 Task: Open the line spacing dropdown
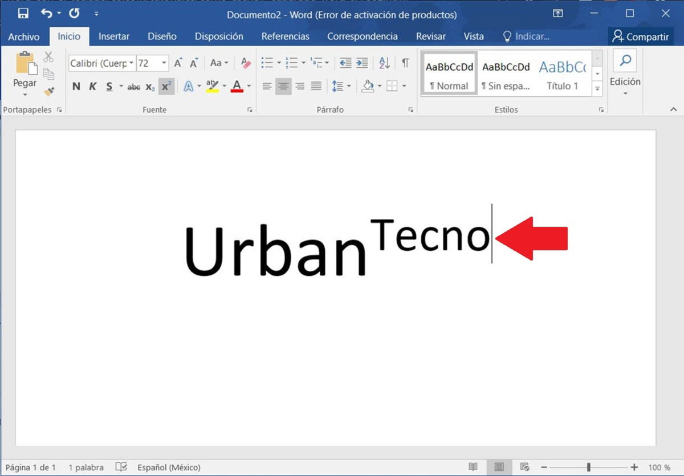(340, 86)
